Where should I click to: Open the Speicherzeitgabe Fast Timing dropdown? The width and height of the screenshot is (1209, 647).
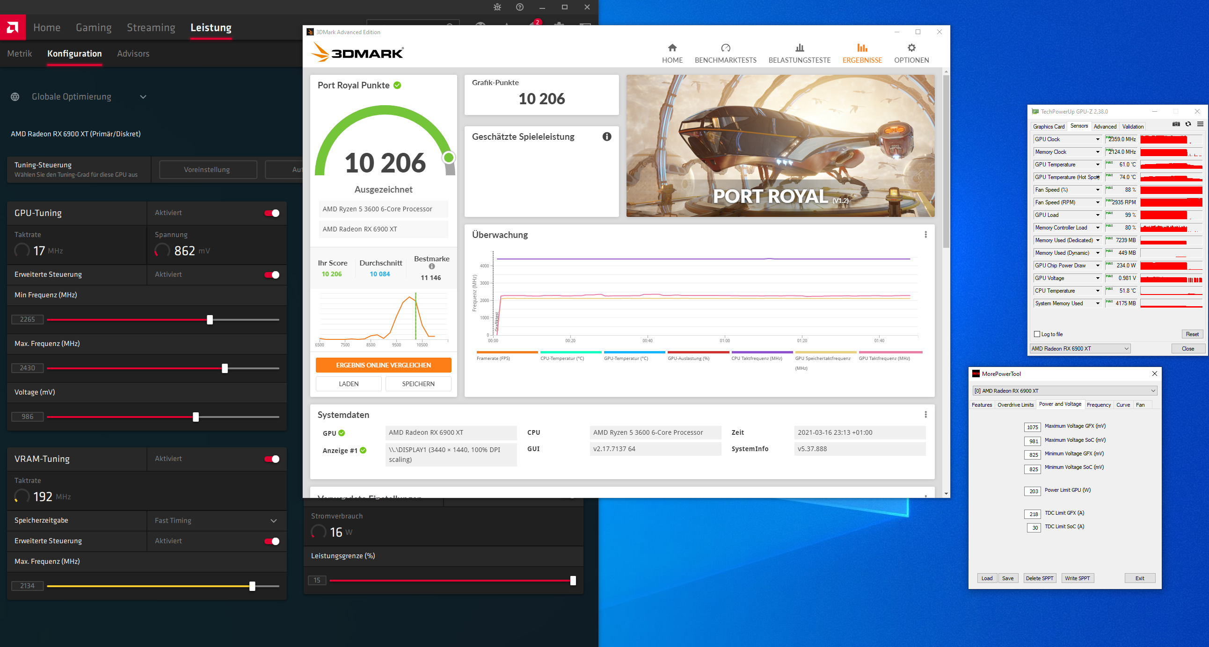click(x=274, y=521)
